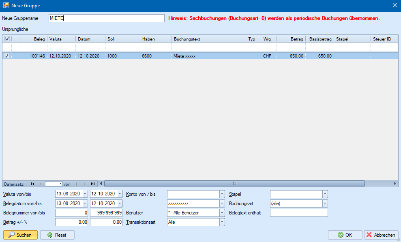This screenshot has height=242, width=401.
Task: Confirm with the OK button
Action: pyautogui.click(x=345, y=235)
